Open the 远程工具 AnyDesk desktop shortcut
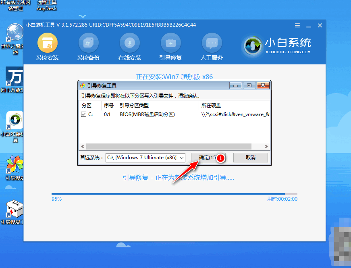 (47, 6)
